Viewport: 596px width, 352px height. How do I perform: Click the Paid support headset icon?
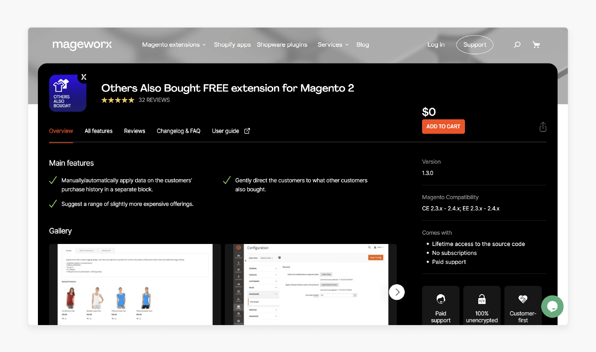pyautogui.click(x=441, y=299)
